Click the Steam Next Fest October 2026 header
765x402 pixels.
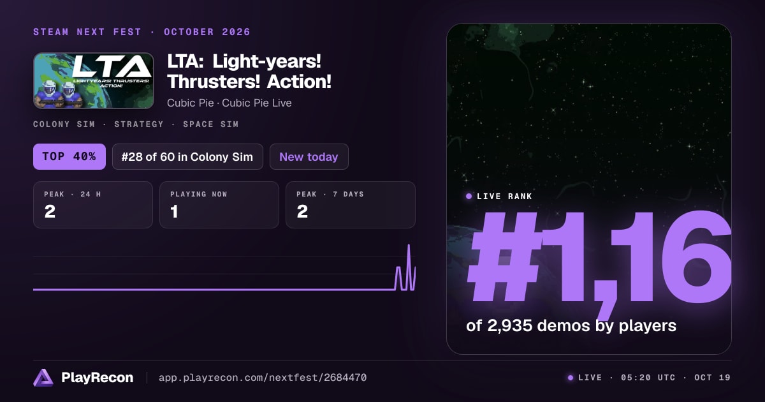pos(142,32)
